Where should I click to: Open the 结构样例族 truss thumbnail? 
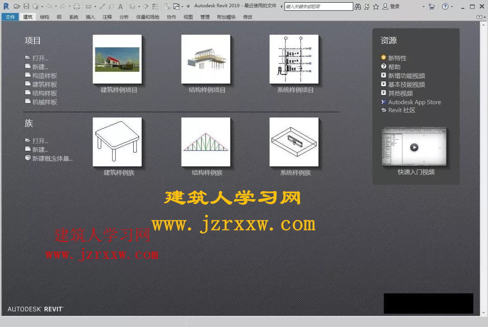coord(206,142)
